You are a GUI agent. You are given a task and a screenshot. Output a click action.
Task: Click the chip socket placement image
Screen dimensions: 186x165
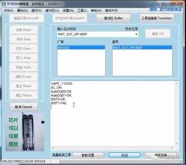[x=25, y=132]
